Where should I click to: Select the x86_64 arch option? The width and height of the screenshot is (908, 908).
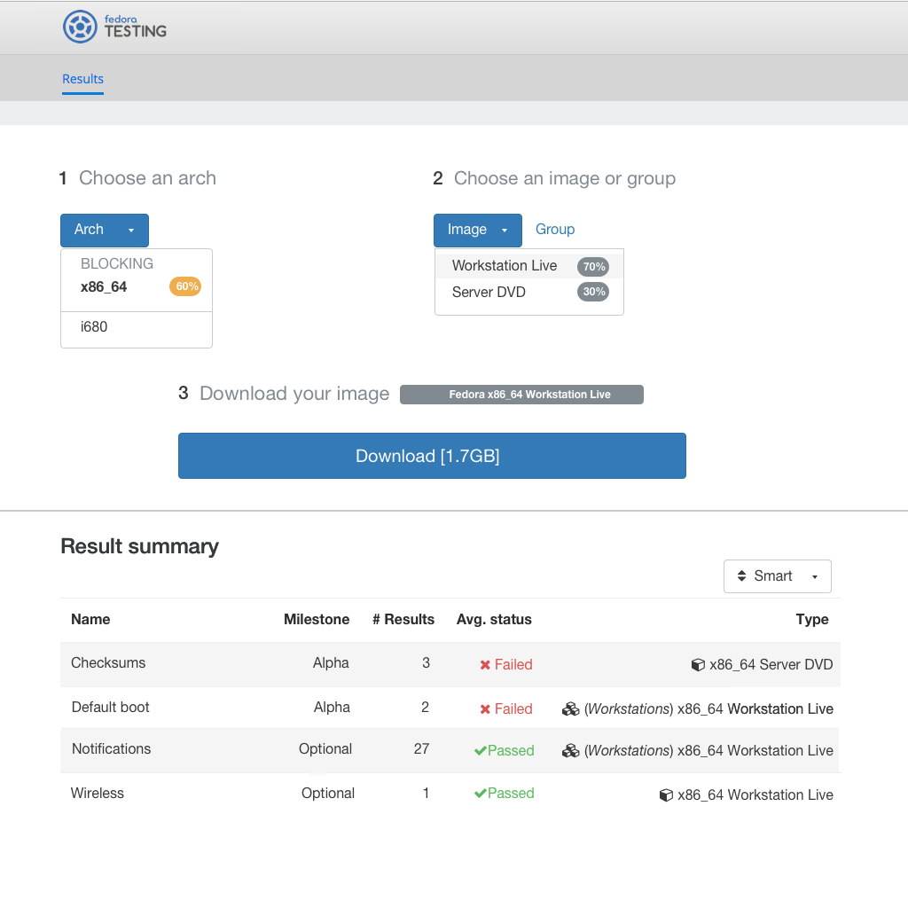(137, 286)
